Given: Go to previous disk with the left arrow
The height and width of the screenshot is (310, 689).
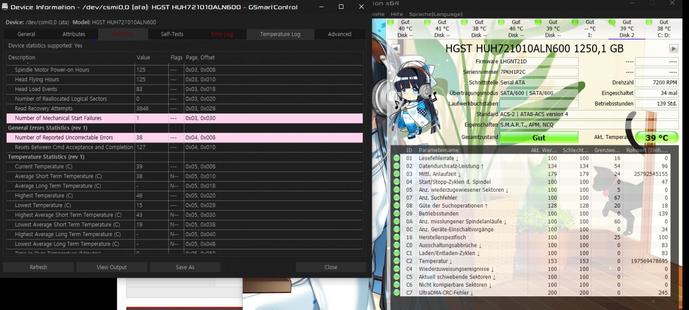Looking at the screenshot, I should coord(396,49).
